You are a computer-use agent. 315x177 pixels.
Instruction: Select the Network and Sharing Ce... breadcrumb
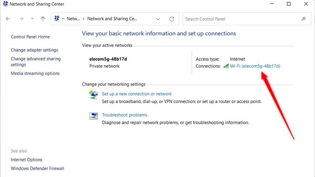tap(112, 19)
